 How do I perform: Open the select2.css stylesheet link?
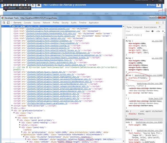point(48,29)
